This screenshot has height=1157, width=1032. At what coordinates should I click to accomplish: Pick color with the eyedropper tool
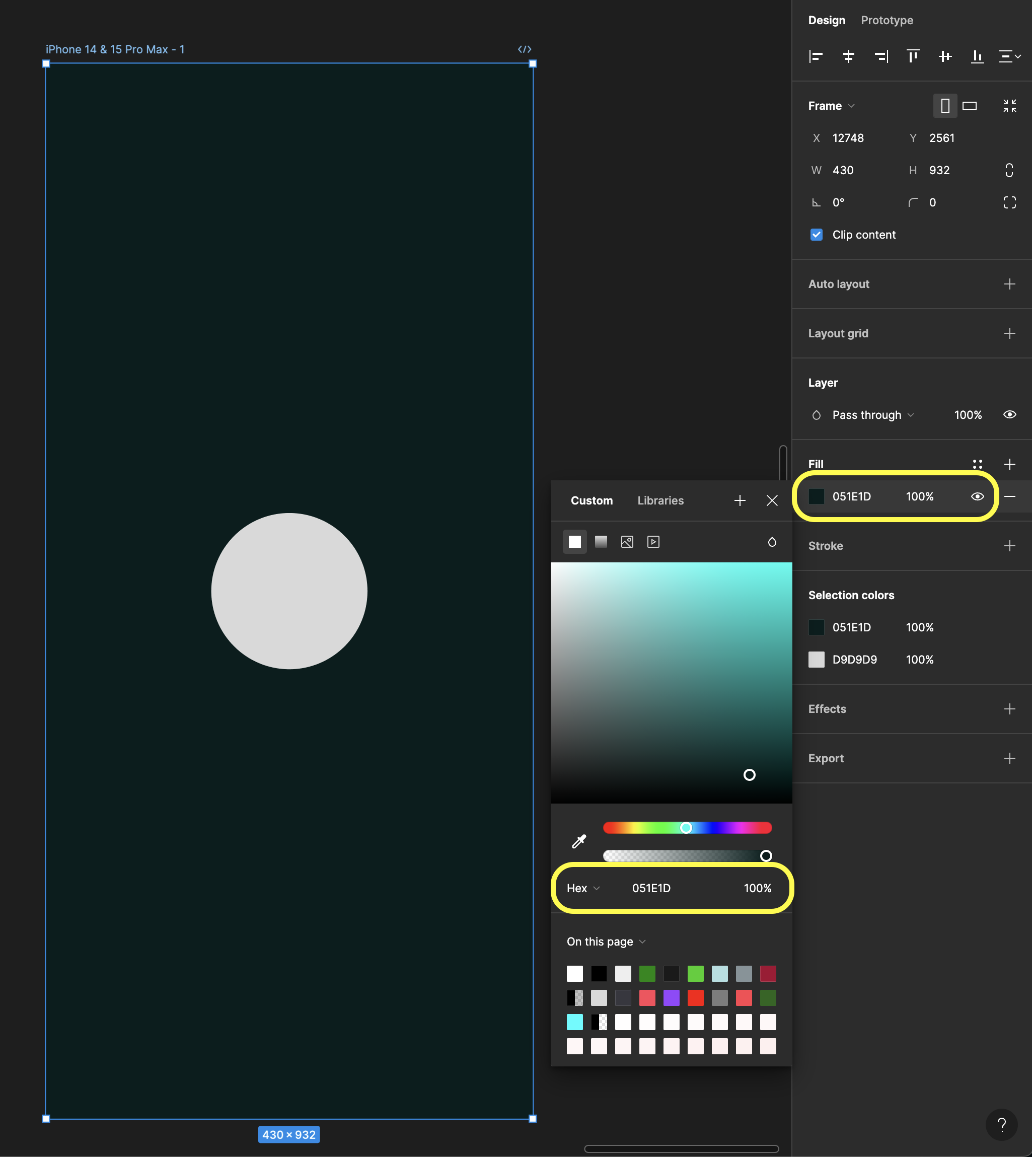point(578,841)
